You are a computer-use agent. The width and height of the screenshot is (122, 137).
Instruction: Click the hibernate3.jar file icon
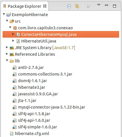[x=15, y=87]
